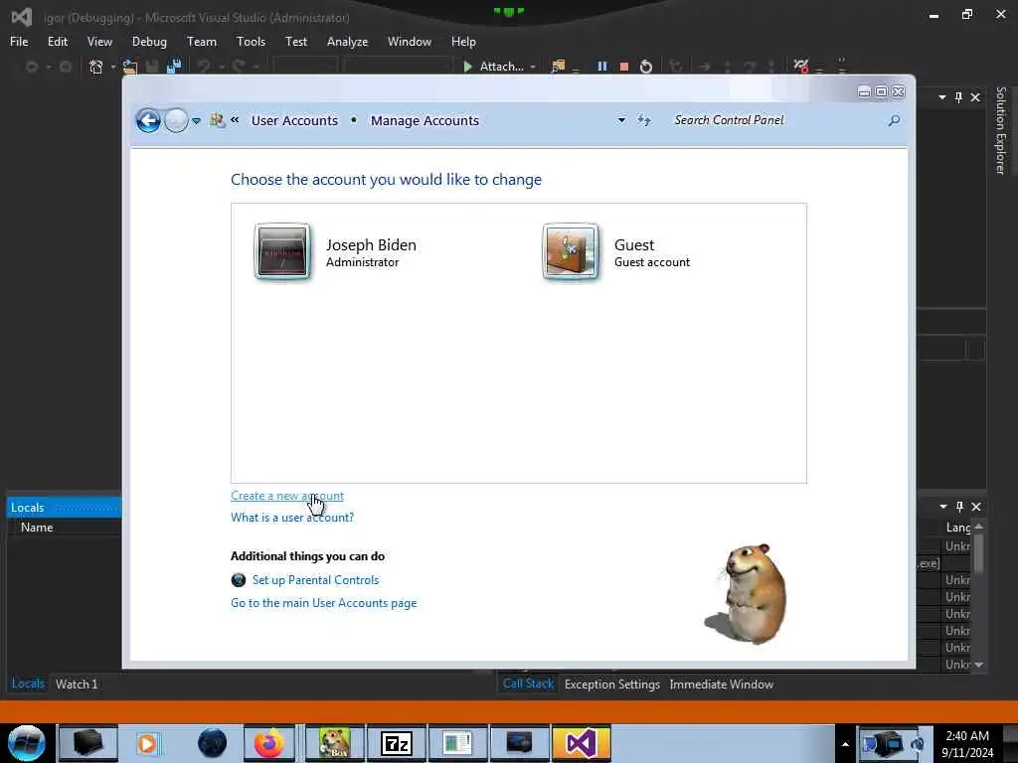Open the Tools menu
This screenshot has height=763, width=1018.
coord(252,42)
